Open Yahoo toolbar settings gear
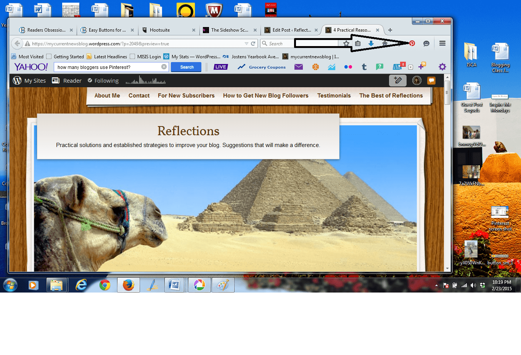521x355 pixels. [442, 67]
